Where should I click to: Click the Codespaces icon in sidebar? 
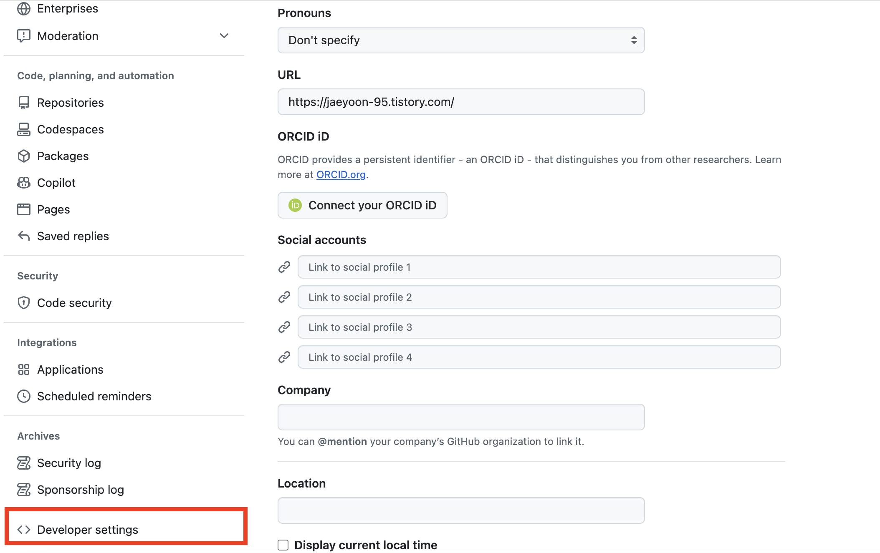click(24, 129)
